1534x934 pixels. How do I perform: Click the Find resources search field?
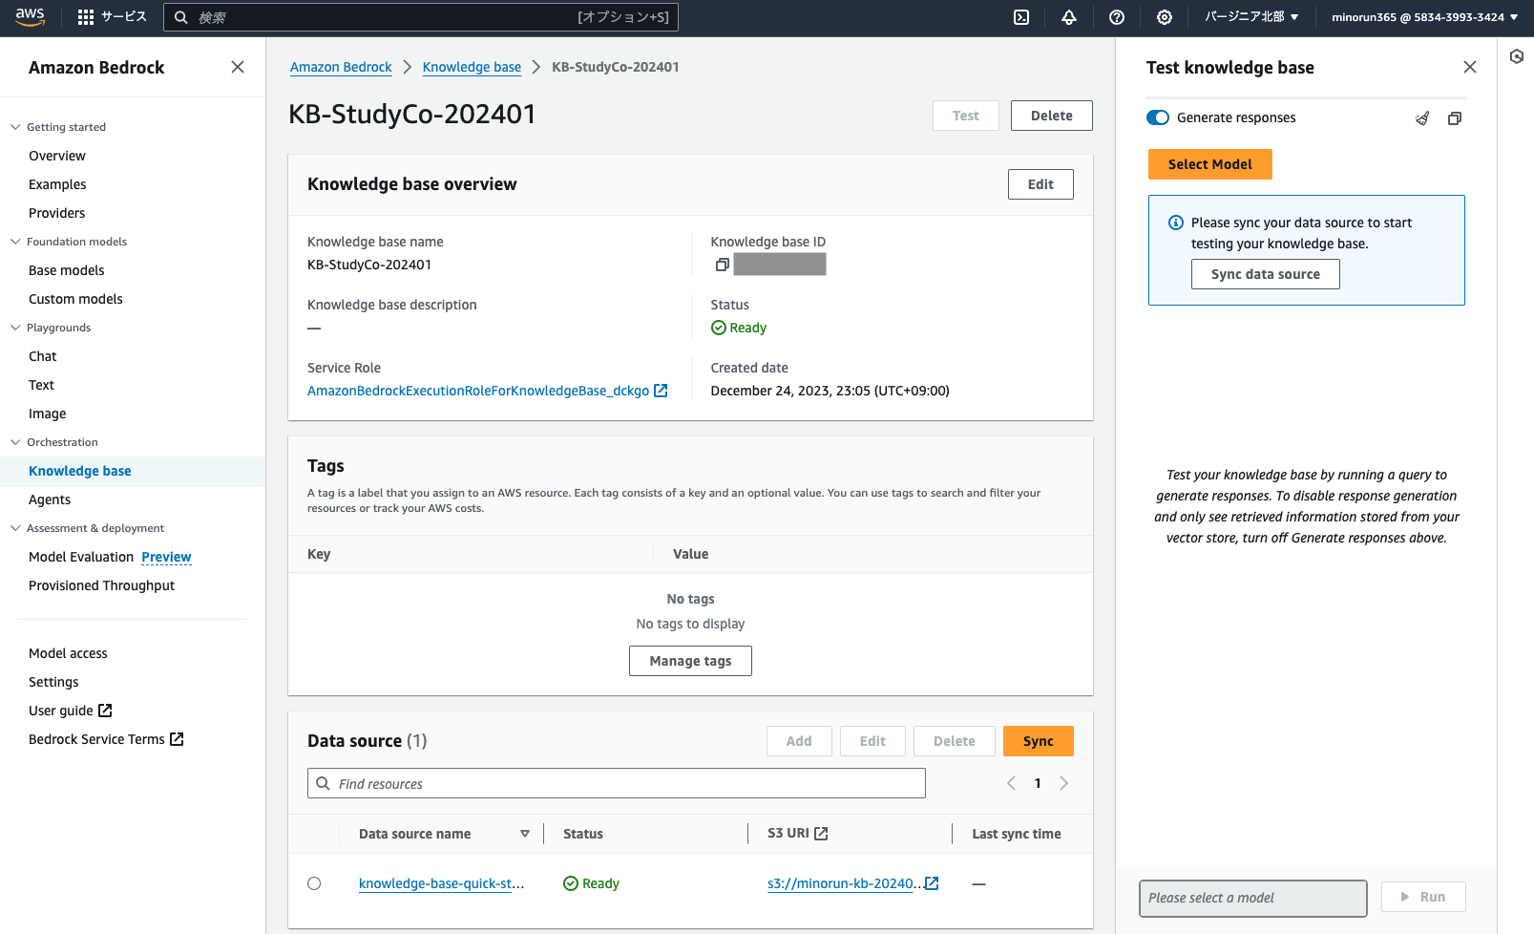click(616, 783)
